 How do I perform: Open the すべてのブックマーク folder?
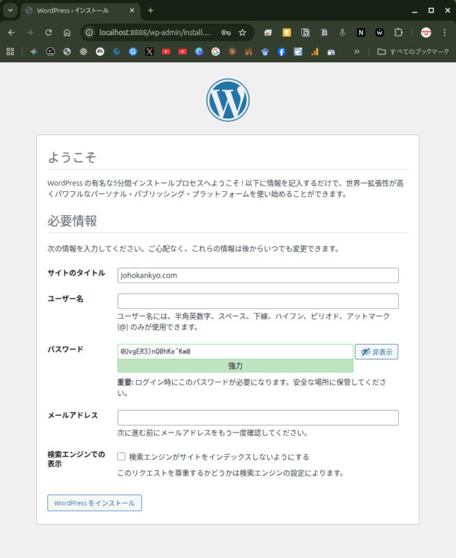pyautogui.click(x=412, y=52)
